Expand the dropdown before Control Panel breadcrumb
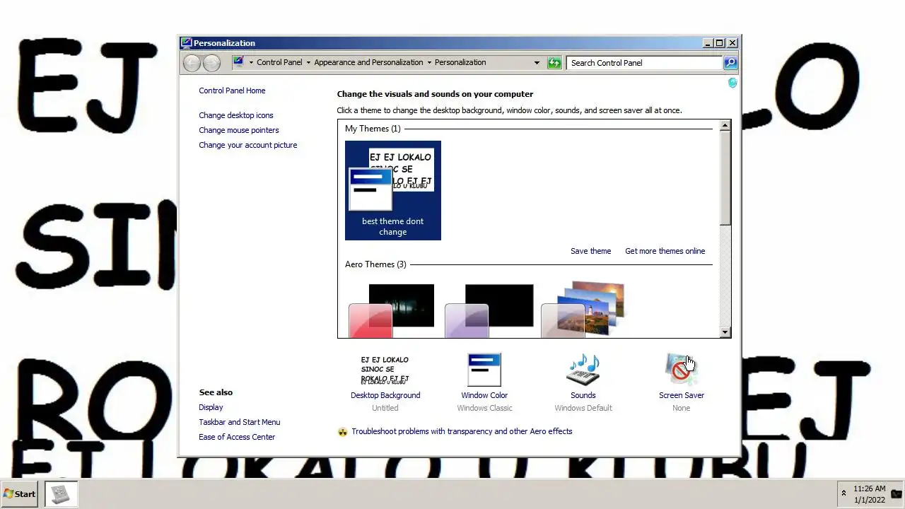 (x=251, y=62)
